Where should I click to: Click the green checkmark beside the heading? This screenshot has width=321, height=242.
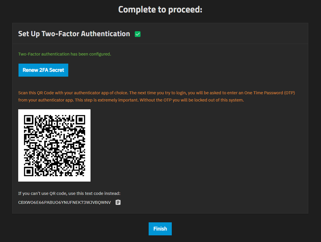(138, 34)
